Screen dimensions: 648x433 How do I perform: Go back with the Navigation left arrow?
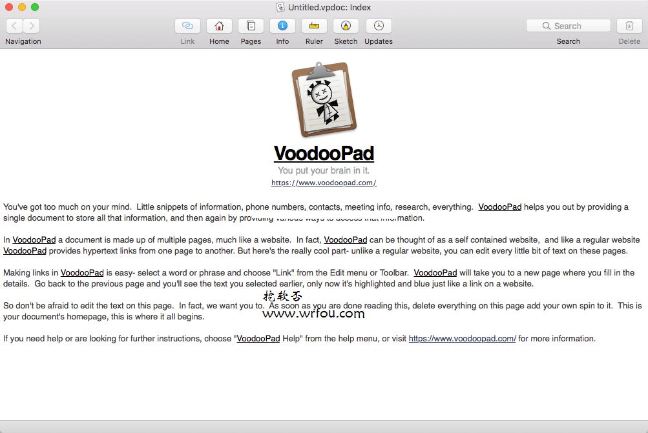14,26
